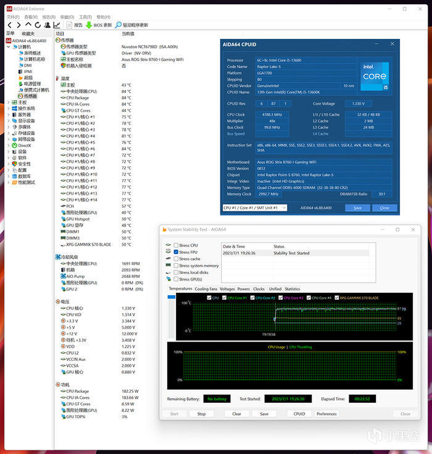
Task: Click Save in the AIDA64 CPUID window
Action: point(358,208)
